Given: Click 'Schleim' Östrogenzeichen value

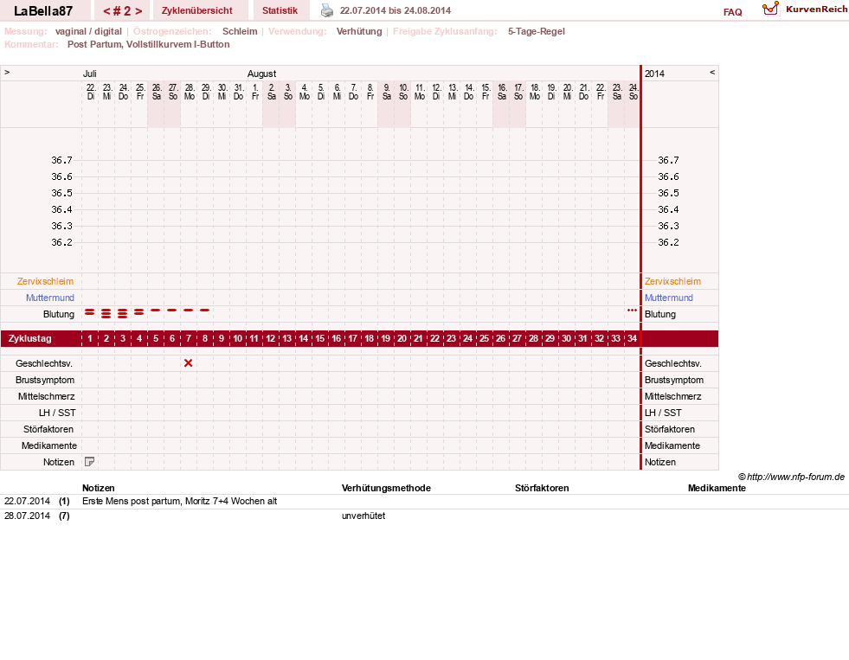Looking at the screenshot, I should coord(240,31).
